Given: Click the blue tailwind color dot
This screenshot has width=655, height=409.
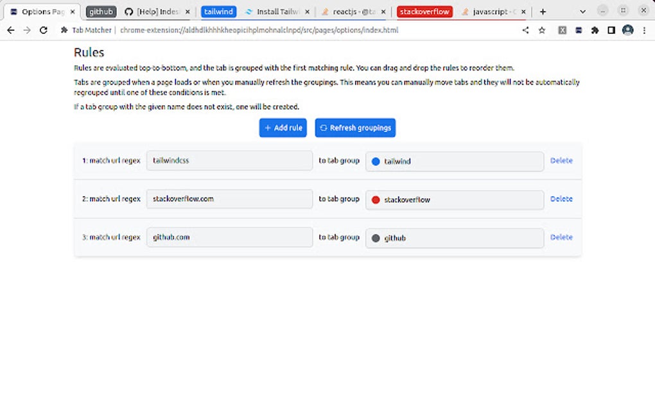Looking at the screenshot, I should (x=376, y=162).
